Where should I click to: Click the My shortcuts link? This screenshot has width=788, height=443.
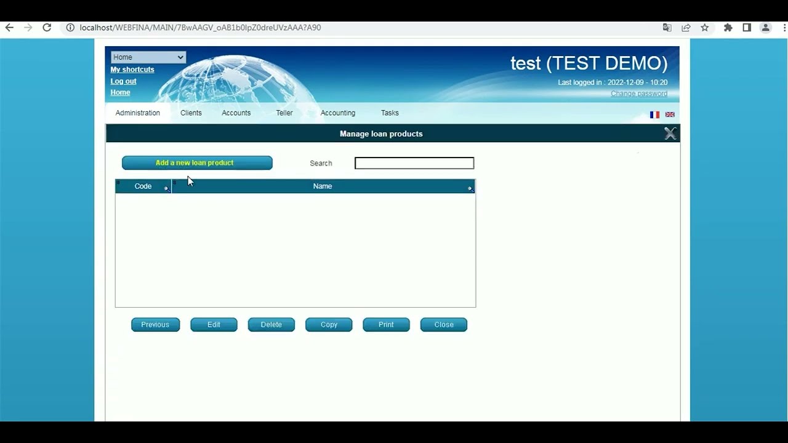pos(132,70)
